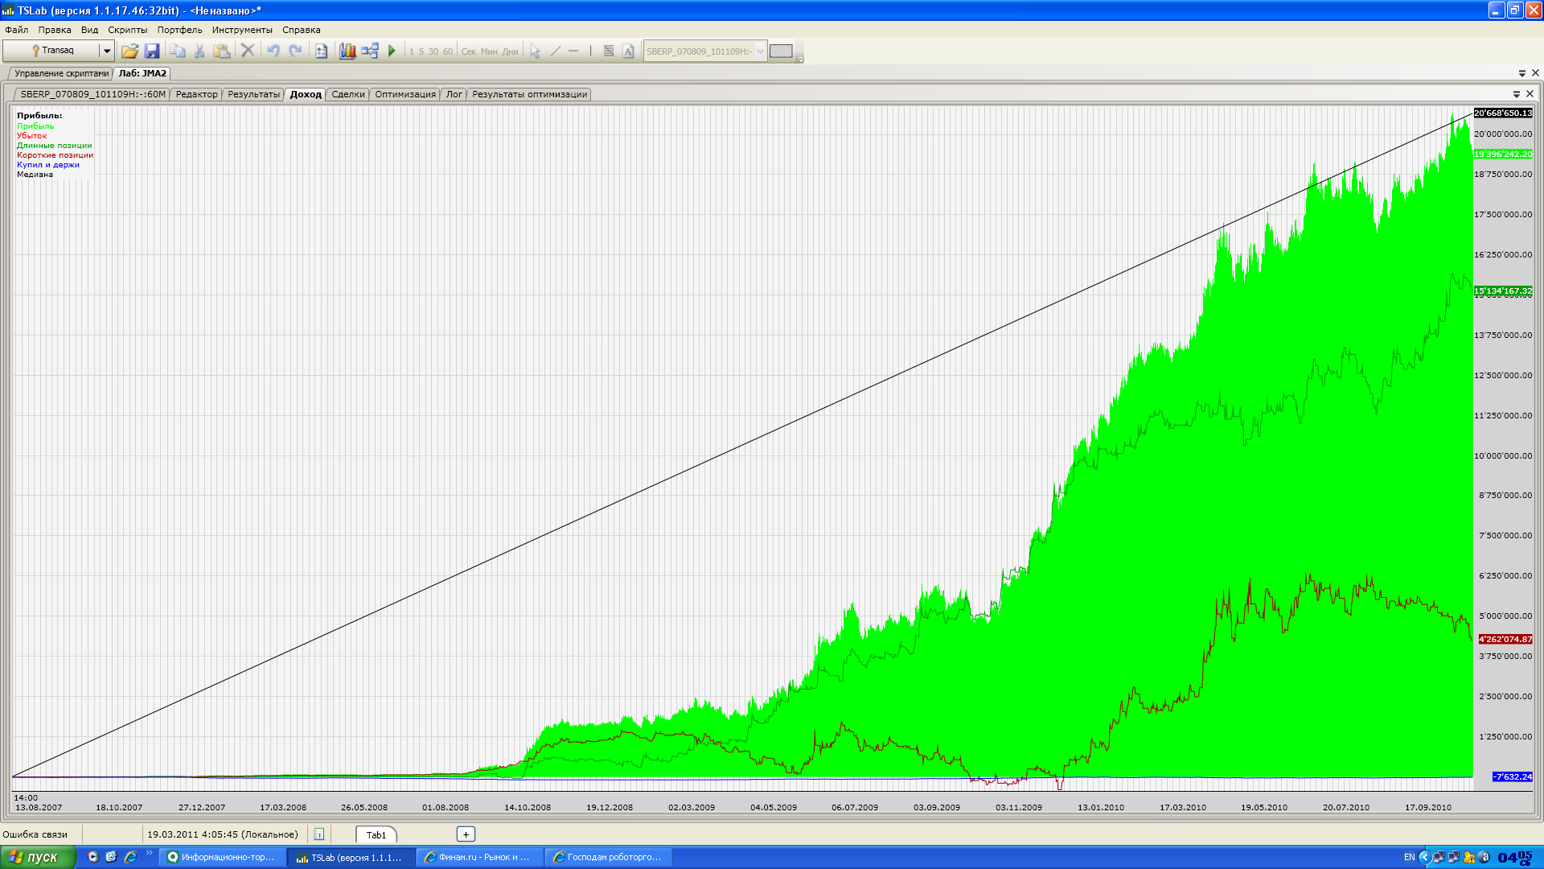Screen dimensions: 1544x869
Task: Click the bar chart icon in toolbar
Action: coord(347,51)
